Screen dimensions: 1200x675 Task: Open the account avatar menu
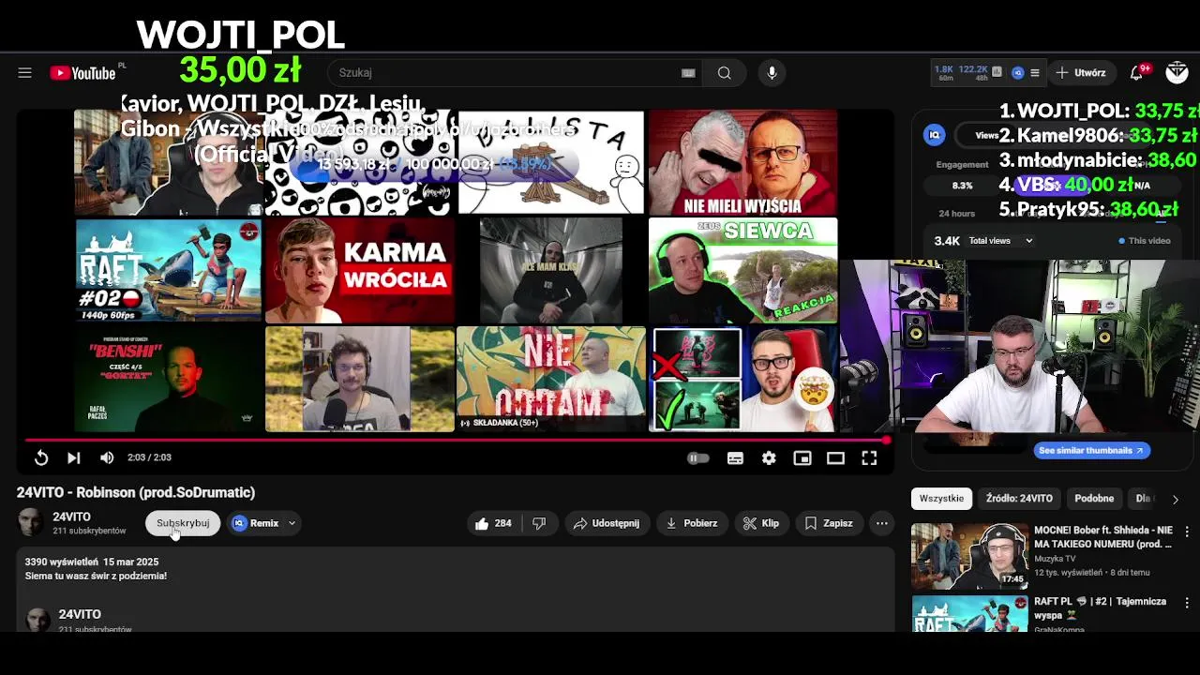click(1177, 72)
